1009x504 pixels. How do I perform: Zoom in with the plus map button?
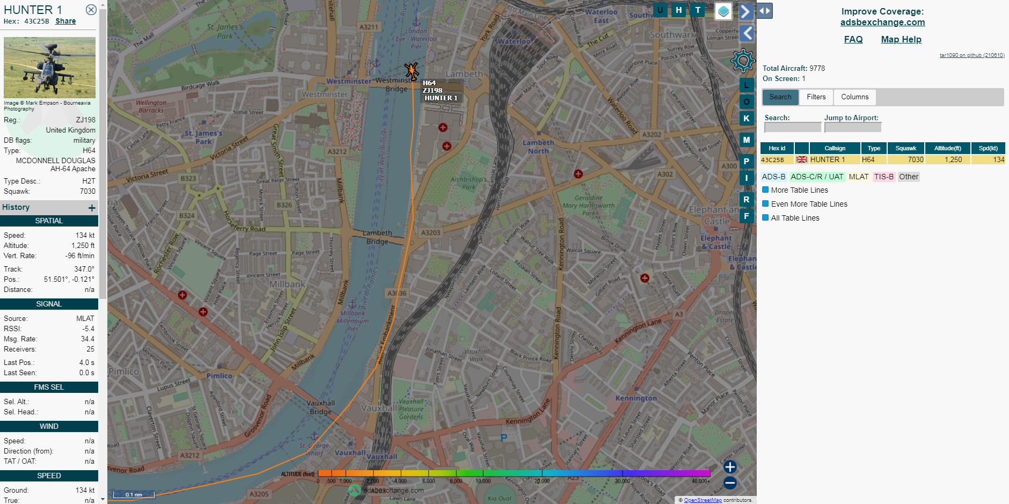pyautogui.click(x=730, y=466)
